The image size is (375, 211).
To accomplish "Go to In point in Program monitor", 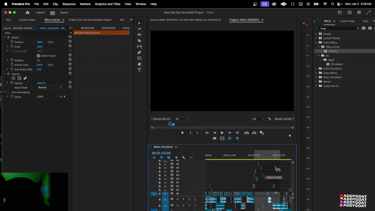I will tap(207, 133).
